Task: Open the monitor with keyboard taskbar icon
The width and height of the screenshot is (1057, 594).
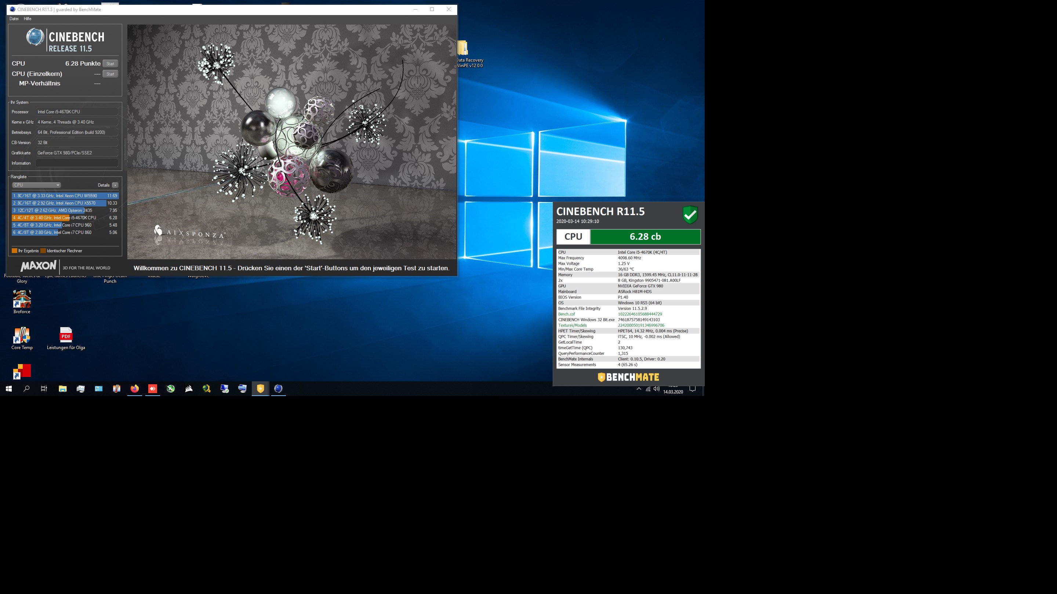Action: tap(243, 389)
